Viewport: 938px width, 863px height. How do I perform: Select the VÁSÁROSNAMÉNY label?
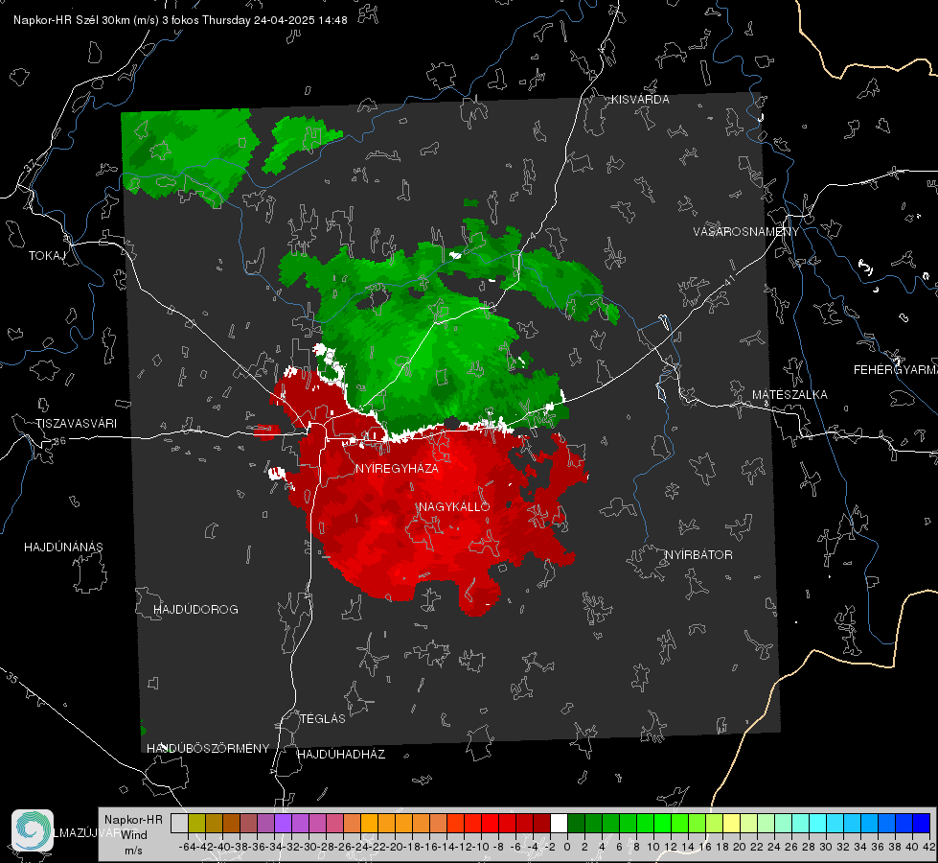746,232
